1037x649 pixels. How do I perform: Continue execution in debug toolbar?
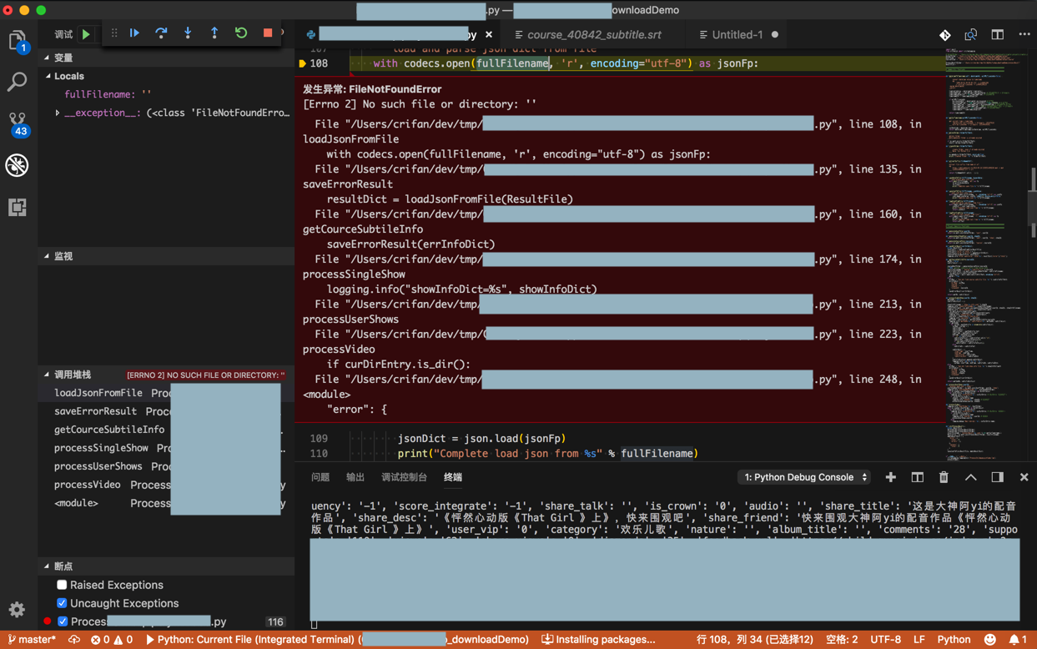(x=134, y=33)
